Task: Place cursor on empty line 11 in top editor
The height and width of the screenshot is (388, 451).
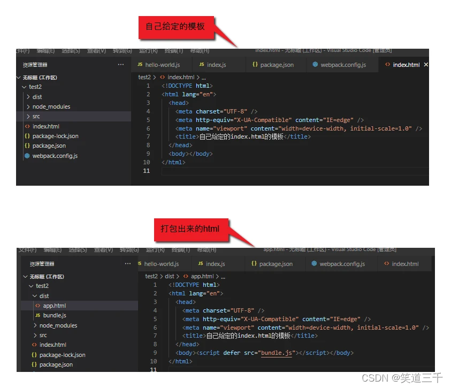Action: [x=295, y=171]
